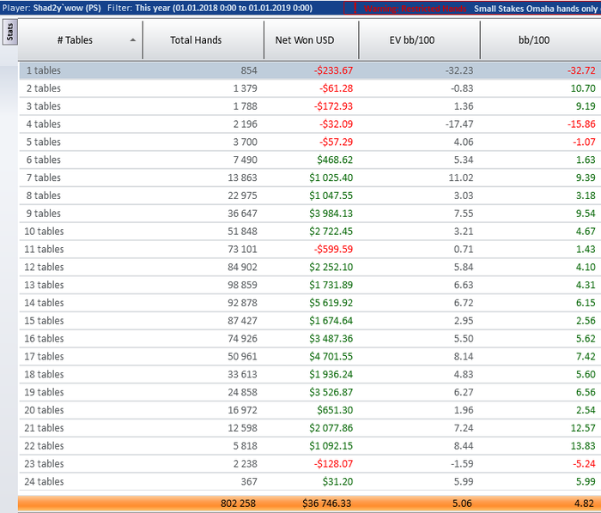601x513 pixels.
Task: Select the '16 tables' row label
Action: coord(44,339)
